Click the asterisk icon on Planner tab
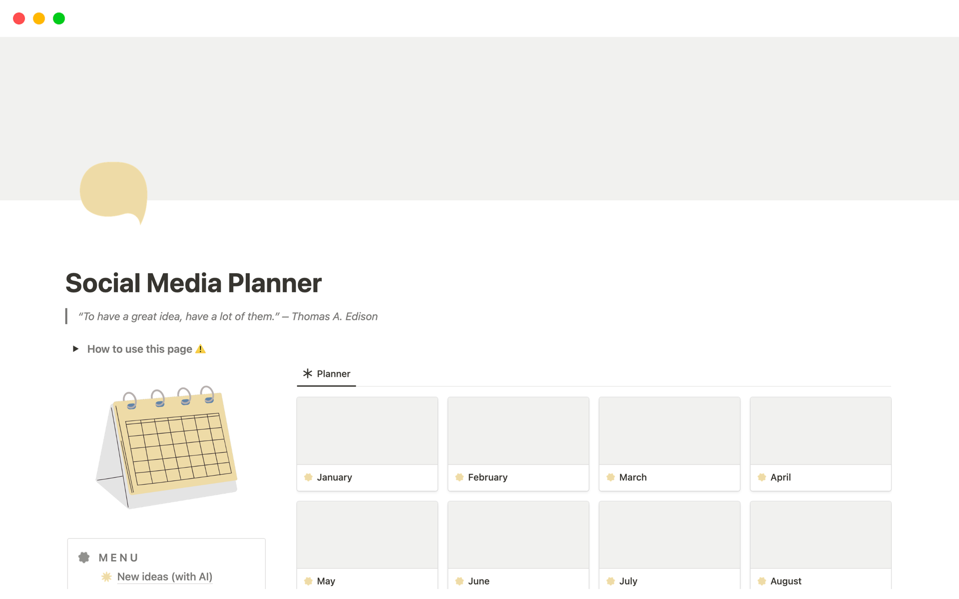The width and height of the screenshot is (959, 599). pyautogui.click(x=308, y=373)
